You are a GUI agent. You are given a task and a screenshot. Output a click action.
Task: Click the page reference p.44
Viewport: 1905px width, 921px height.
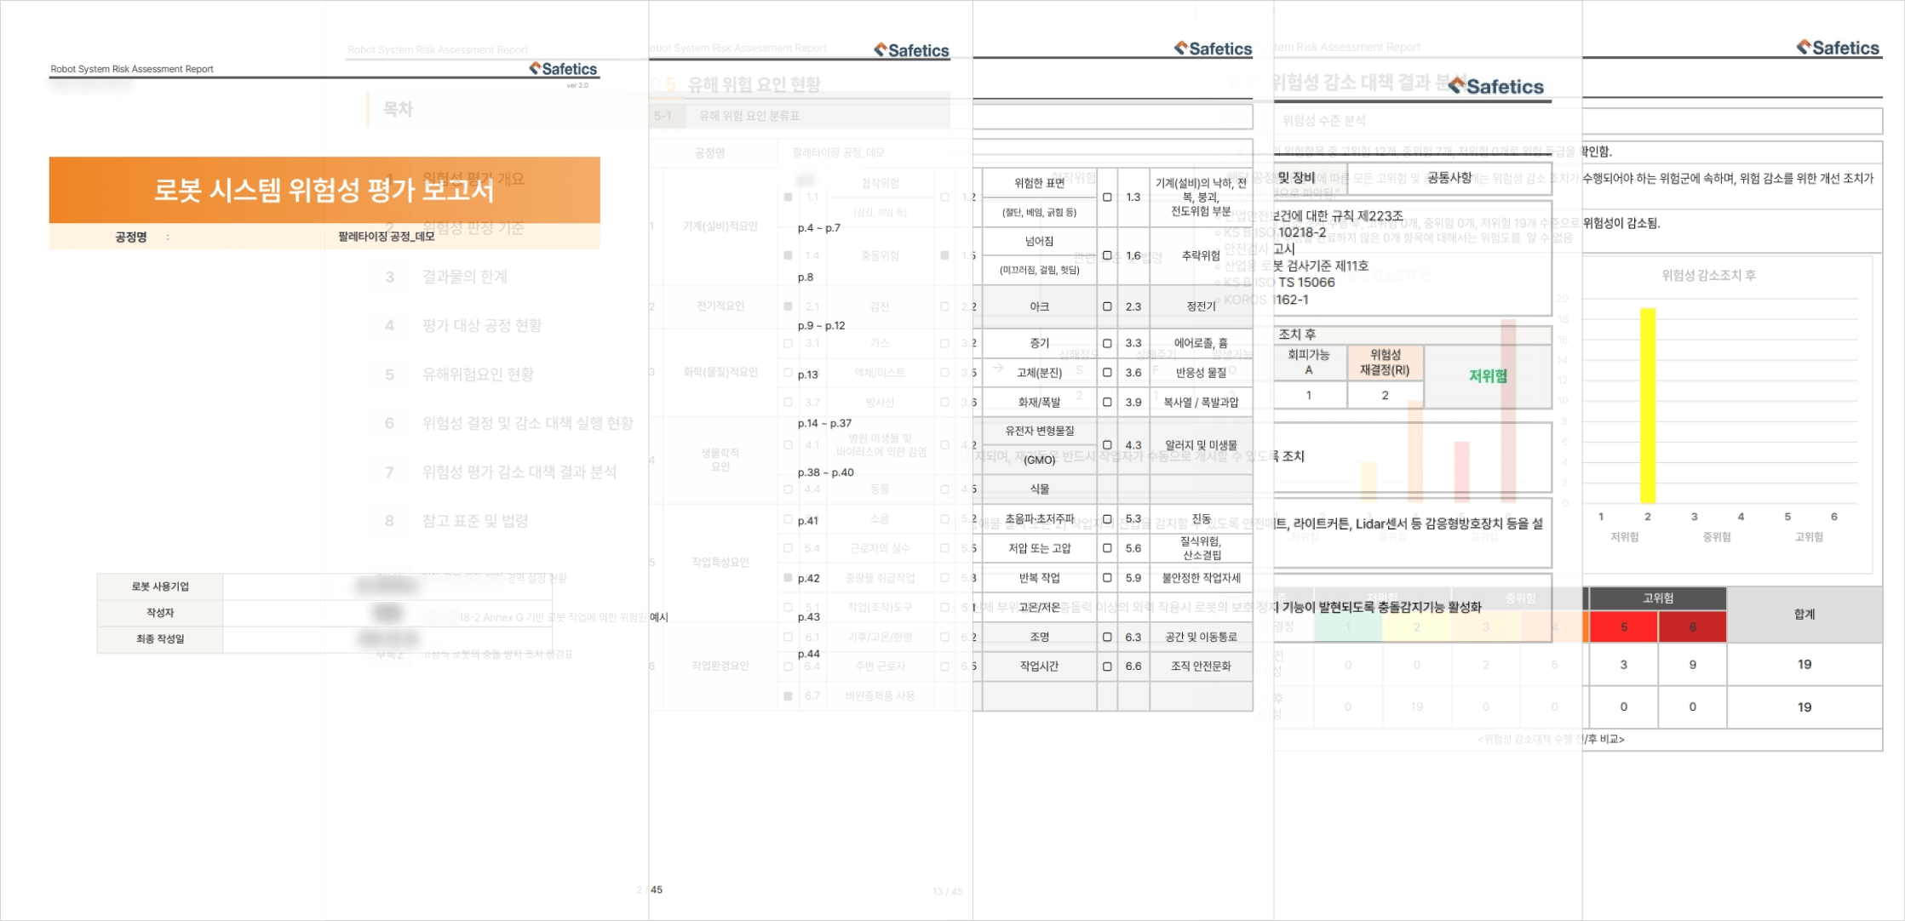coord(809,654)
